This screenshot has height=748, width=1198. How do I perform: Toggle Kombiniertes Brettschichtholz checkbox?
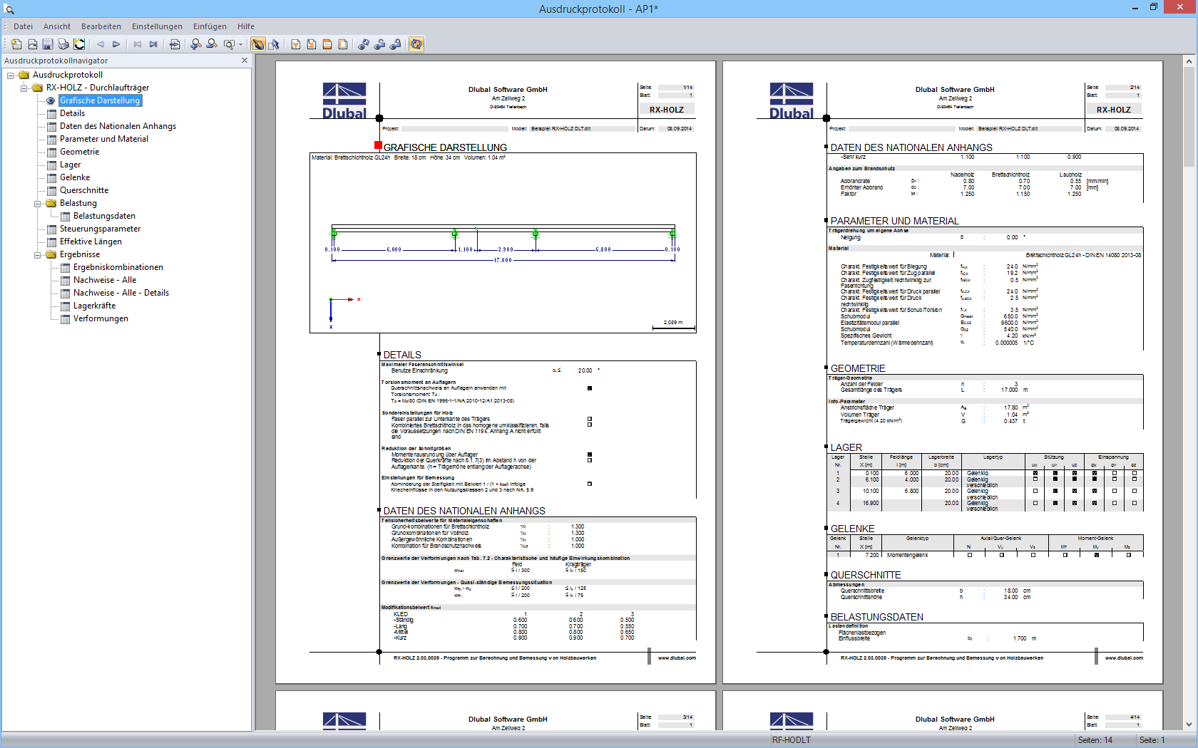(x=590, y=425)
